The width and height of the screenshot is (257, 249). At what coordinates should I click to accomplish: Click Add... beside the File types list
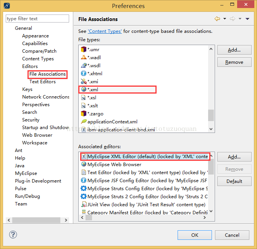coord(234,50)
